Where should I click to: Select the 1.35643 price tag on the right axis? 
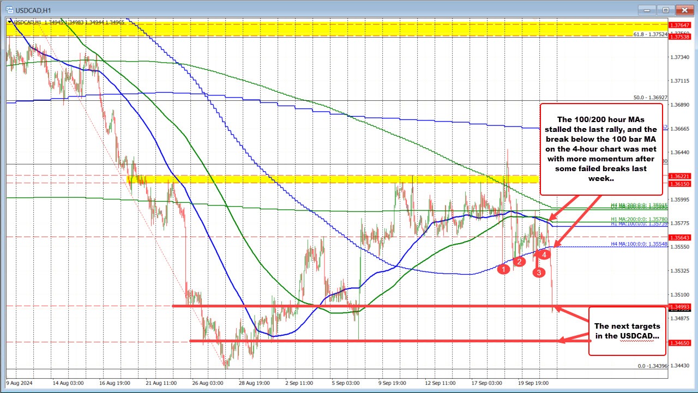tap(679, 237)
